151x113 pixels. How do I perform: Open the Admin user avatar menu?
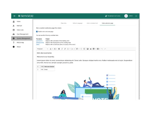click(x=126, y=16)
